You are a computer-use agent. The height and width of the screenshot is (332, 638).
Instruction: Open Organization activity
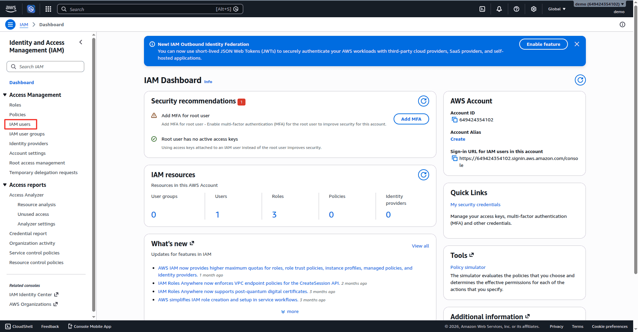pos(32,243)
